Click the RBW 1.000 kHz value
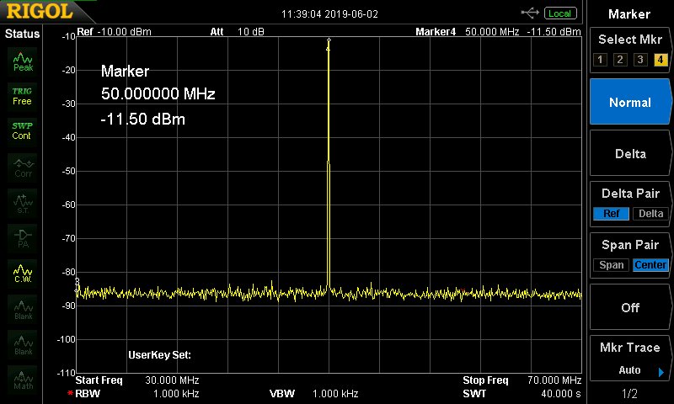 (176, 394)
